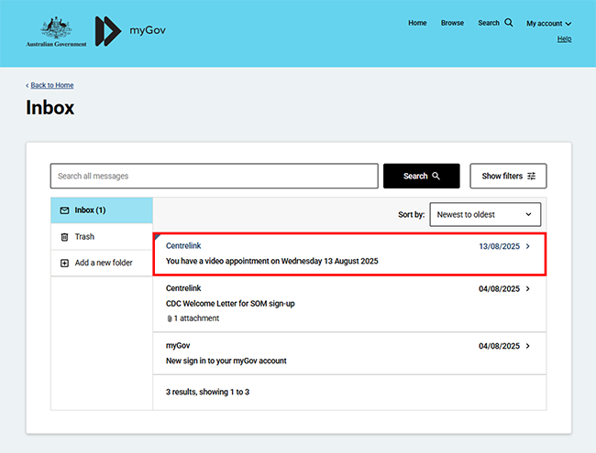Viewport: 596px width, 453px height.
Task: Open the Trash folder
Action: click(102, 237)
